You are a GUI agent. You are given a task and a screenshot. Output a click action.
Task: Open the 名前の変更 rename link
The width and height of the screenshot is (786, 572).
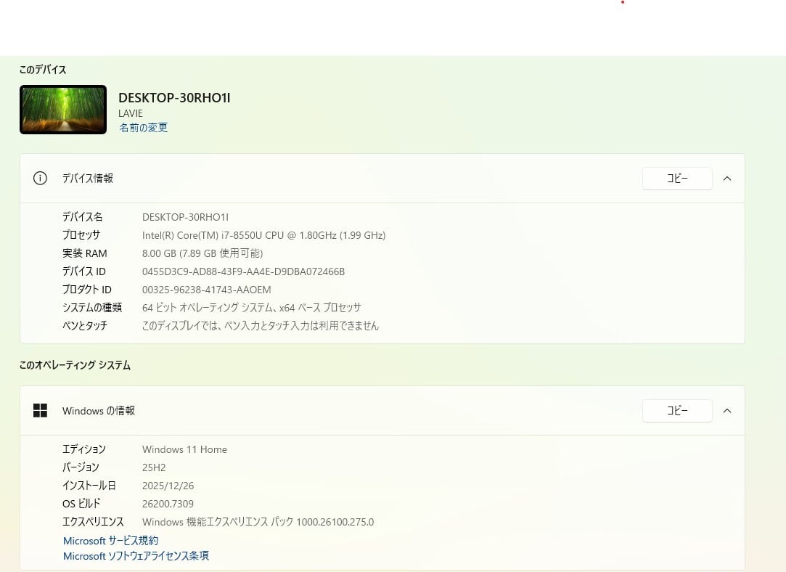(x=144, y=127)
